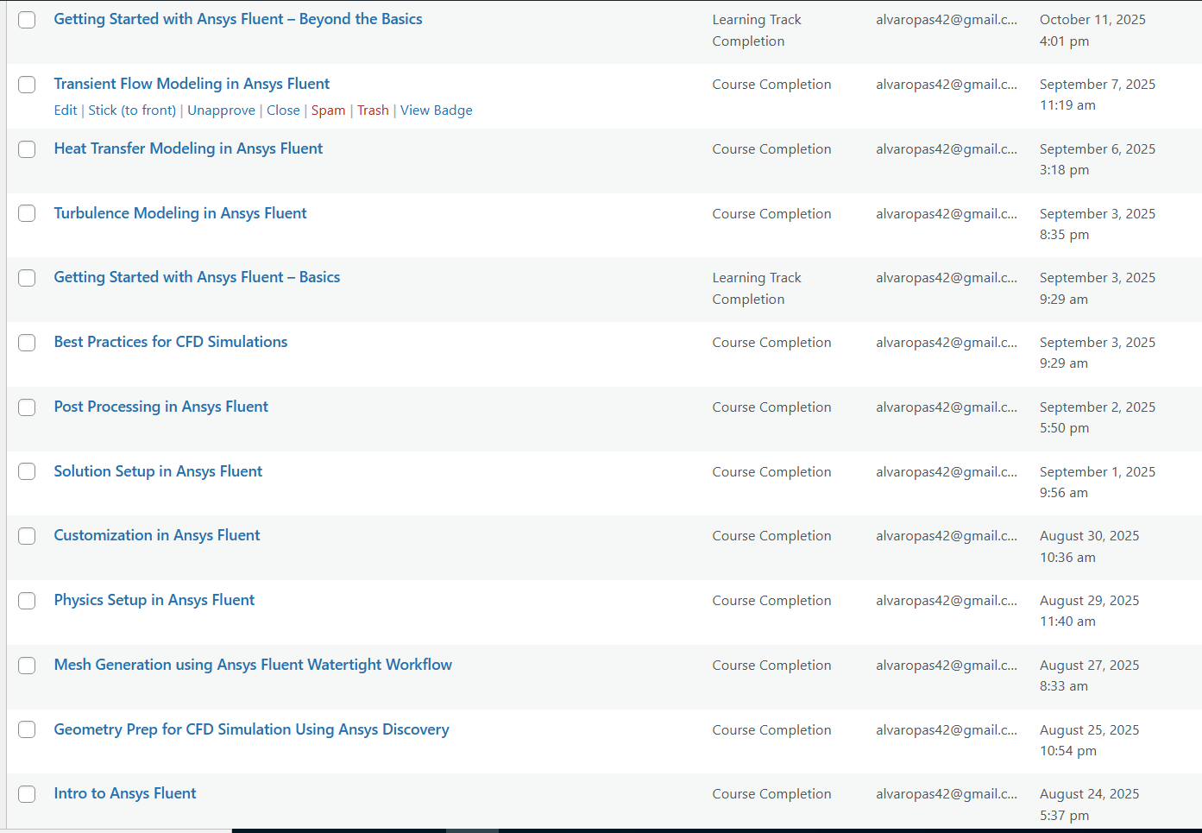Screen dimensions: 1202x833
Task: Click 'Learning Track Completion' in Beyond the Basics row
Action: 757,30
